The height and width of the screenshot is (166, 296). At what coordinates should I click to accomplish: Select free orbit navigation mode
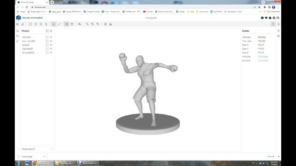(59, 24)
